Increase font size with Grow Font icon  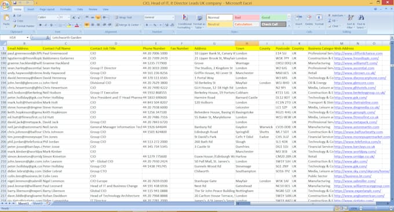pyautogui.click(x=74, y=17)
